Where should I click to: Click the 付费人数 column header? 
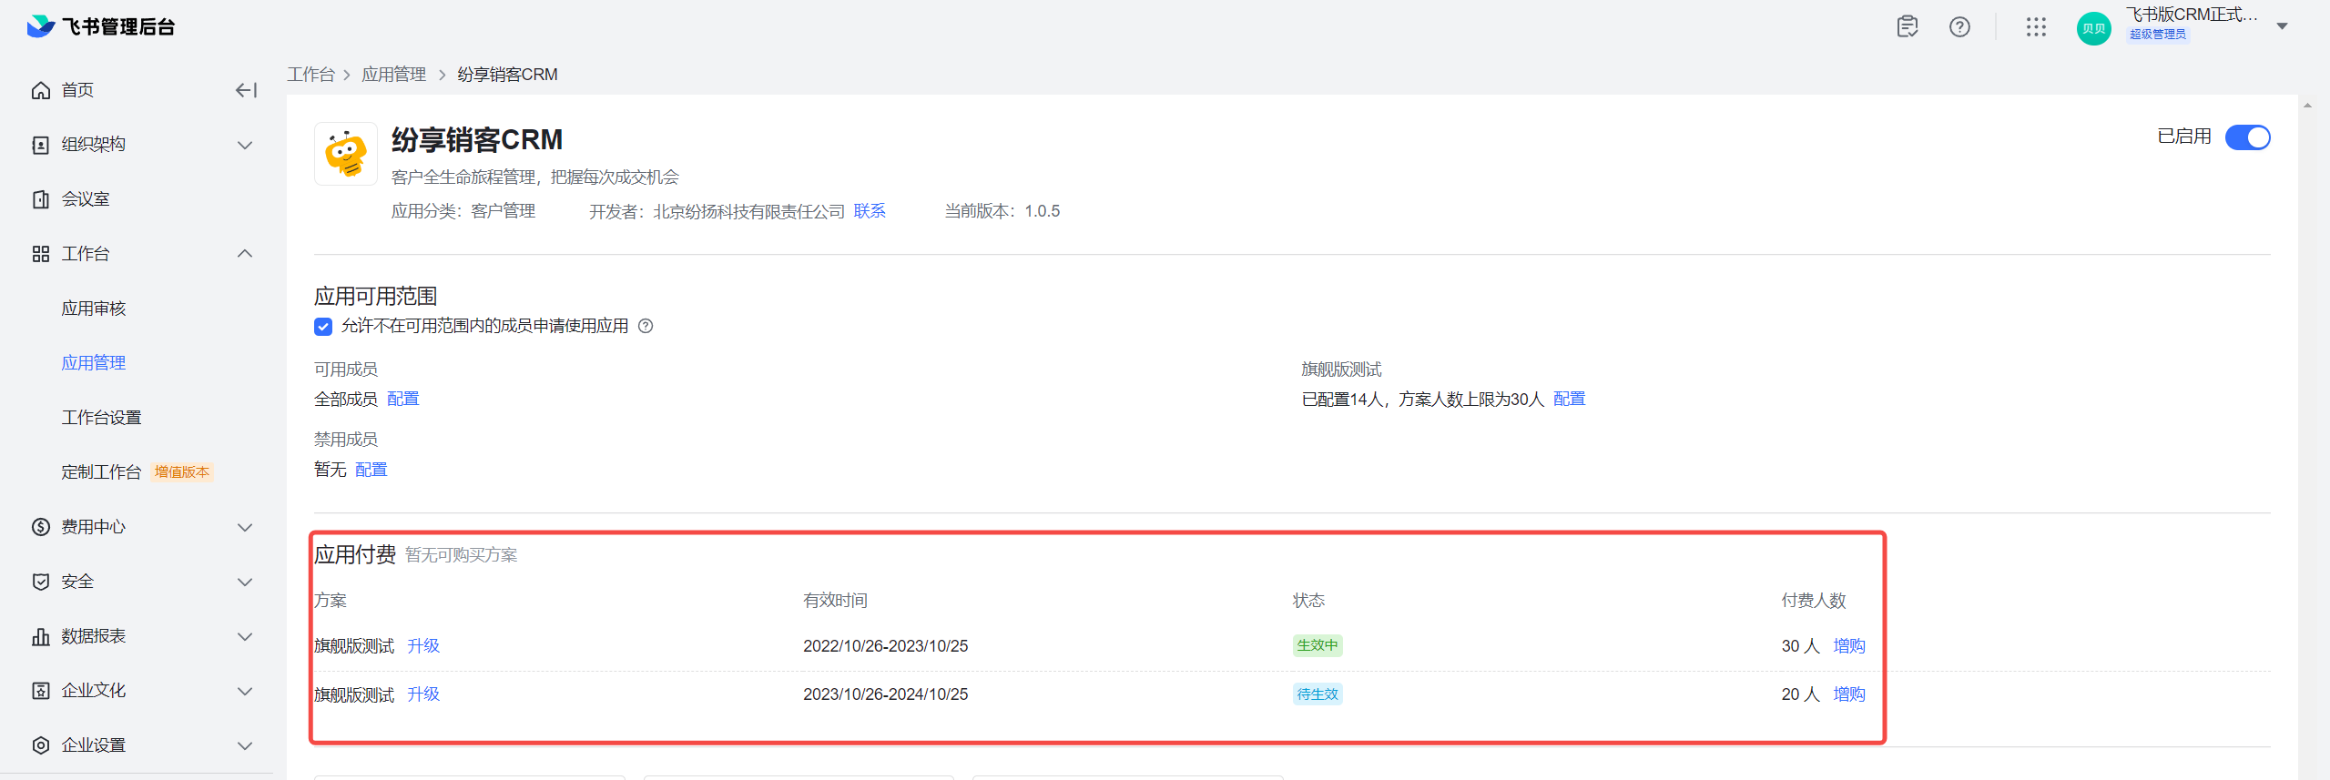(x=1814, y=601)
